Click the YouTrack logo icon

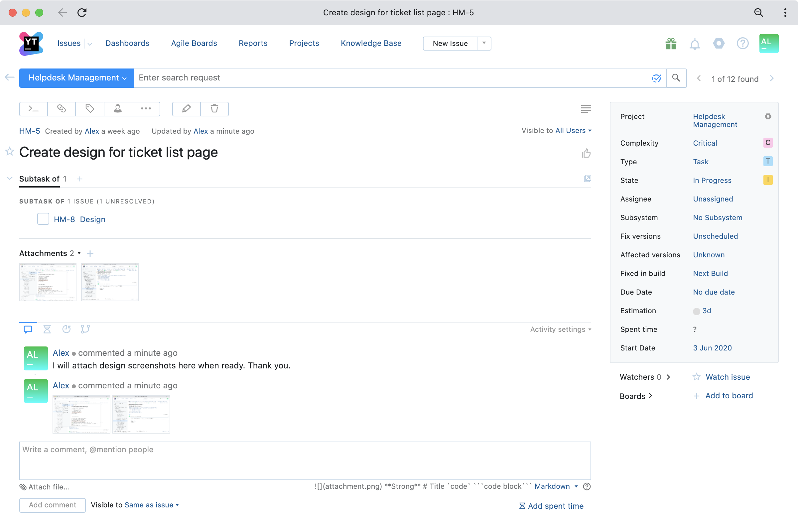(31, 44)
